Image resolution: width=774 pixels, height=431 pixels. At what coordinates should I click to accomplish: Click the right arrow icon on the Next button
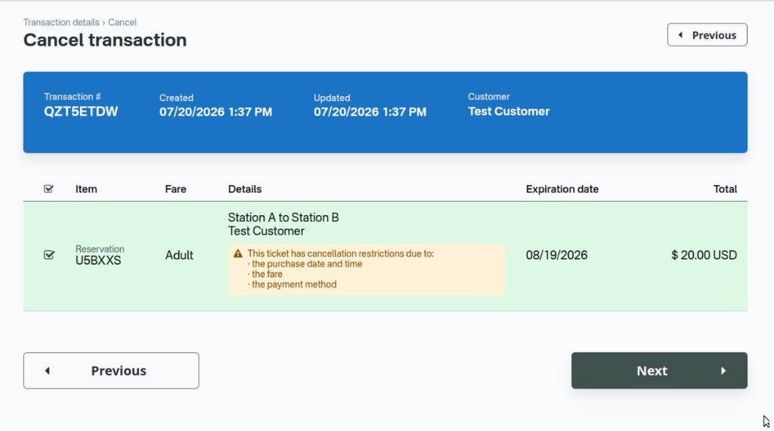(723, 371)
